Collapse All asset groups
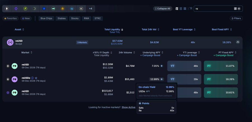 tap(163, 9)
